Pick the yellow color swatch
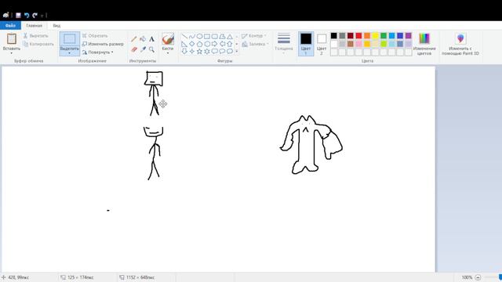502x282 pixels. point(375,35)
